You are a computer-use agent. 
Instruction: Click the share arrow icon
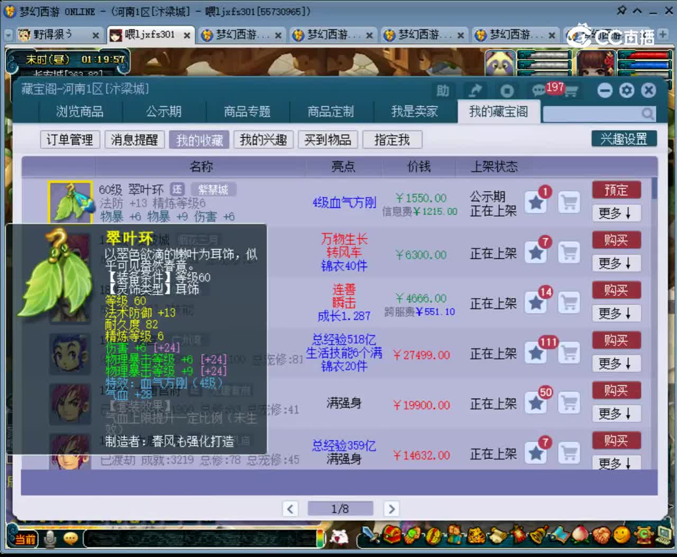pos(475,91)
